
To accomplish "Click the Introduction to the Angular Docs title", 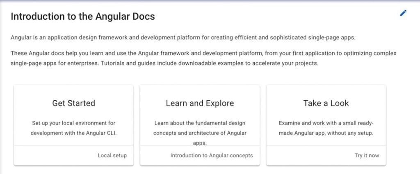I will [x=83, y=16].
